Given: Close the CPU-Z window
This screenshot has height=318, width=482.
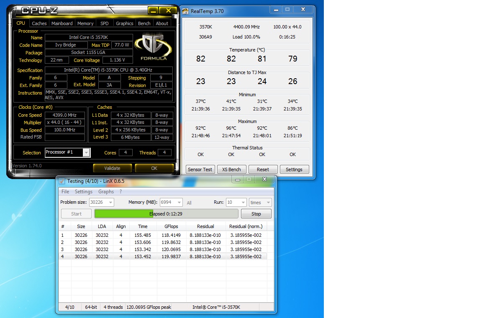Looking at the screenshot, I should point(168,11).
